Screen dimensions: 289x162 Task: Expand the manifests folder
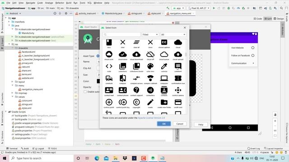(x=9, y=22)
